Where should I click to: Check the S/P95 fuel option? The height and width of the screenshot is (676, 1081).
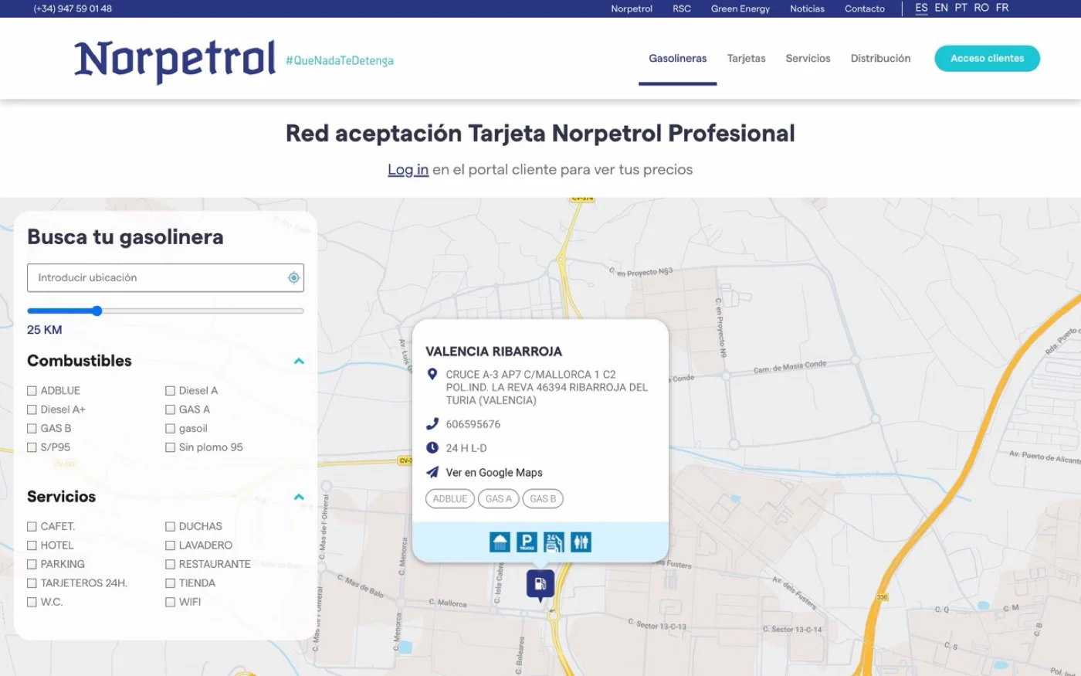(x=32, y=447)
